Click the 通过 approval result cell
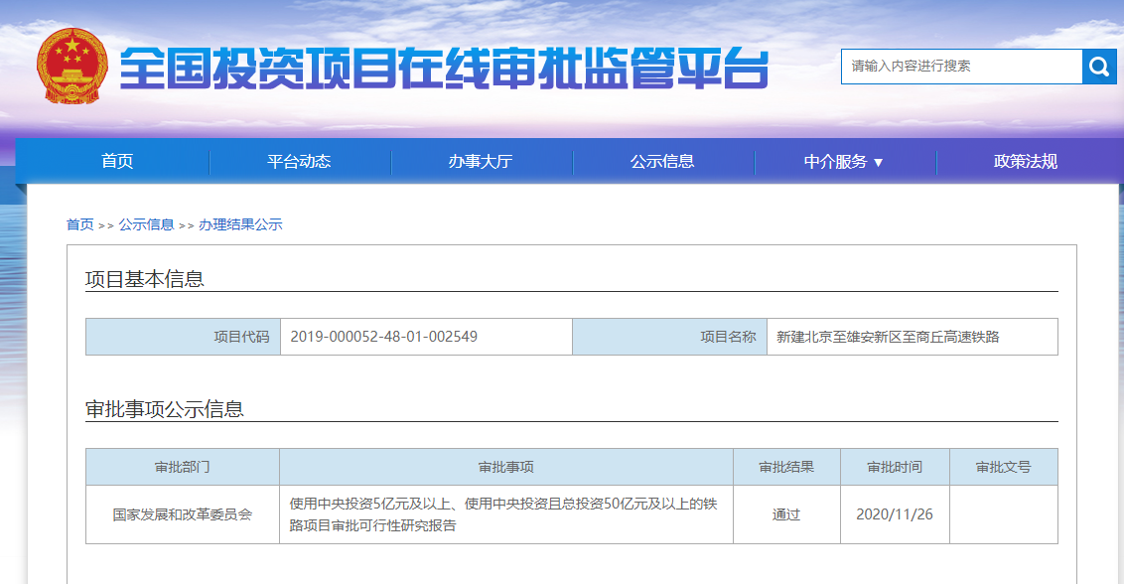This screenshot has width=1124, height=584. click(x=786, y=514)
